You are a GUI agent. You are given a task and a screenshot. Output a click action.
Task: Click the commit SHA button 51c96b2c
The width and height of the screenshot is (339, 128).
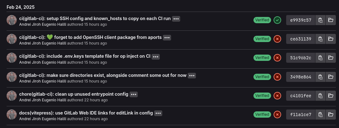[301, 58]
